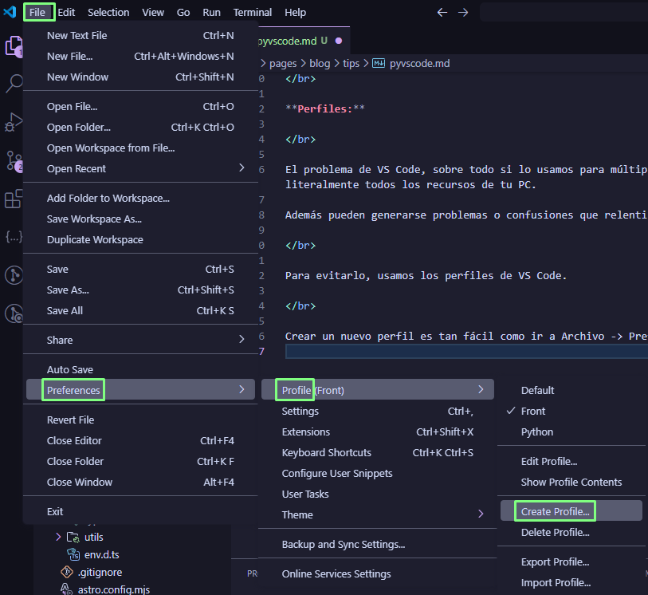Image resolution: width=648 pixels, height=595 pixels.
Task: Expand the Open Recent submenu arrow
Action: click(242, 167)
